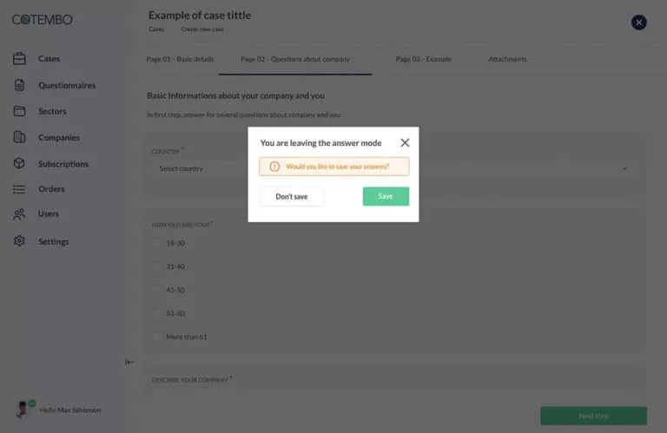The height and width of the screenshot is (433, 667).
Task: Click the country dropdown arrow
Action: click(x=624, y=168)
